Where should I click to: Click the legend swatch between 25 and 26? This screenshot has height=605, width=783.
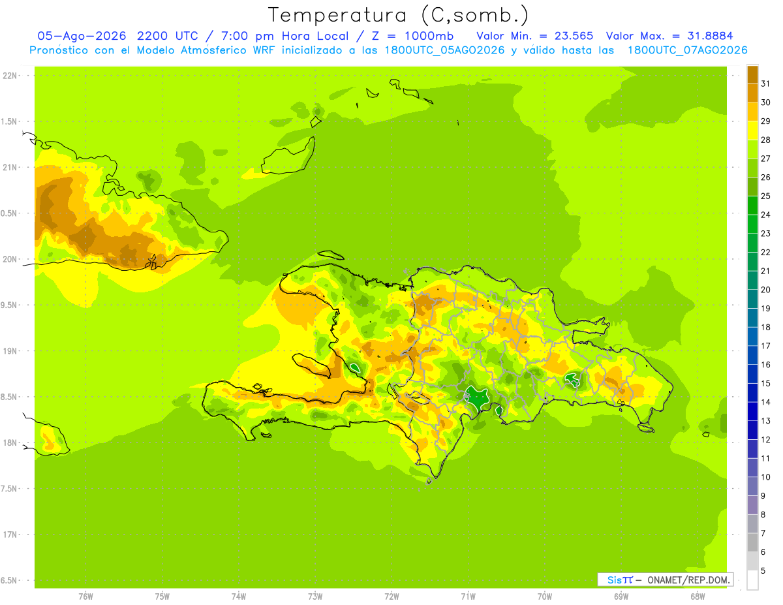(x=752, y=187)
